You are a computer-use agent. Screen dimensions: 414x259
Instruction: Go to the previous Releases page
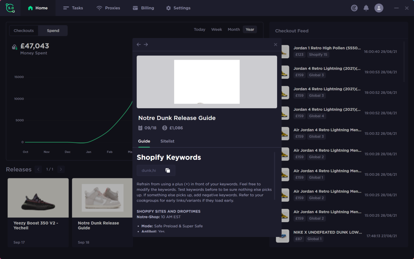38,169
